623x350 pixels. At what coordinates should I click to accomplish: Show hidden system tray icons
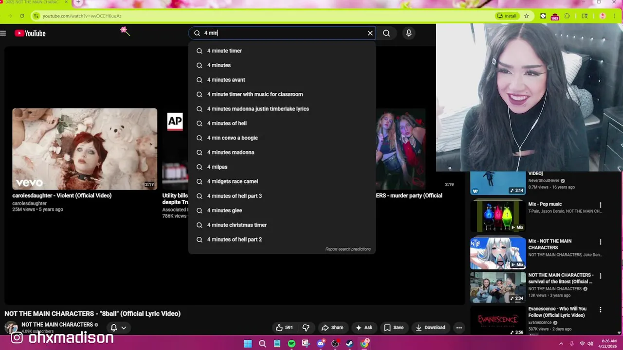coord(561,344)
